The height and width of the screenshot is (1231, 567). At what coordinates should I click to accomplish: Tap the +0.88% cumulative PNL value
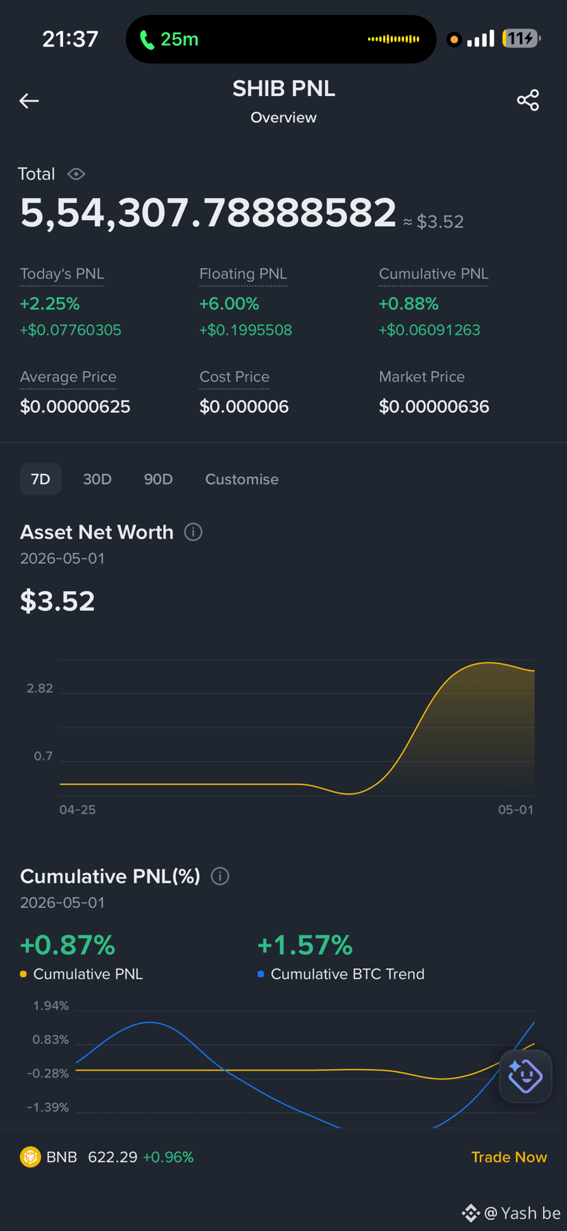point(409,303)
